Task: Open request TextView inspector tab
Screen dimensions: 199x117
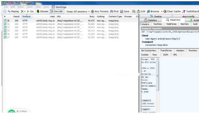Action: 158,24
